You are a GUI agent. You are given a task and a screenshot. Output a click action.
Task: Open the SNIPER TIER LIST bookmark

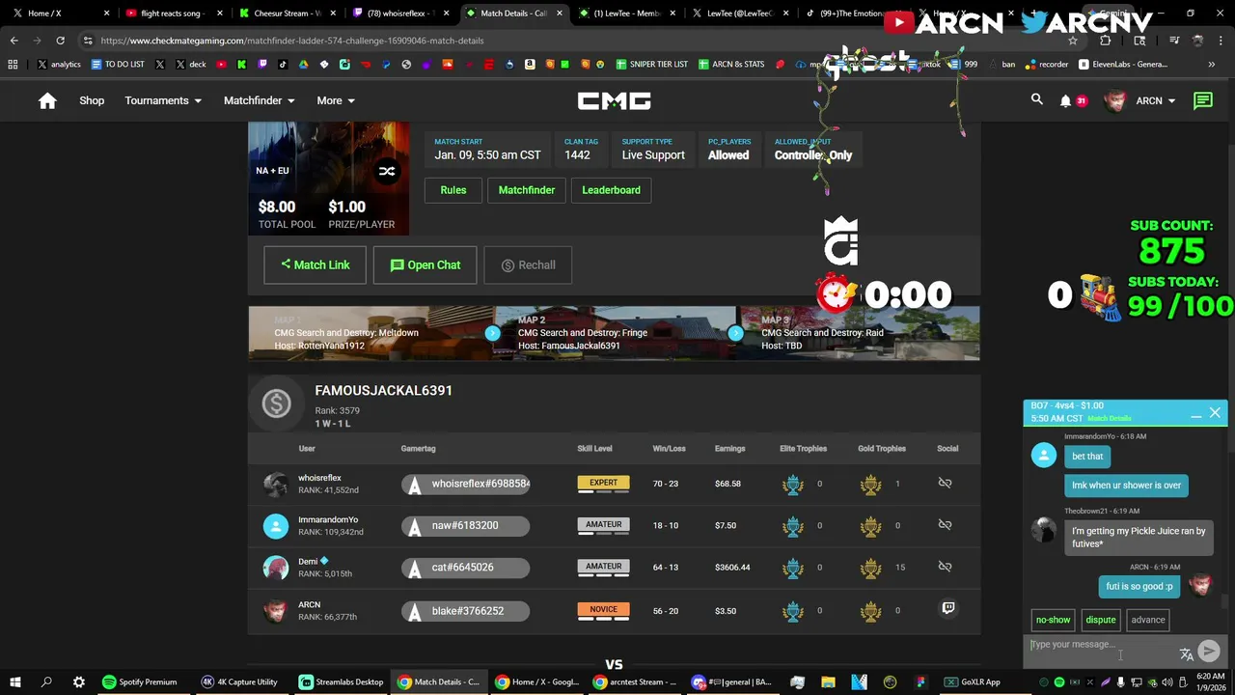[x=651, y=65]
